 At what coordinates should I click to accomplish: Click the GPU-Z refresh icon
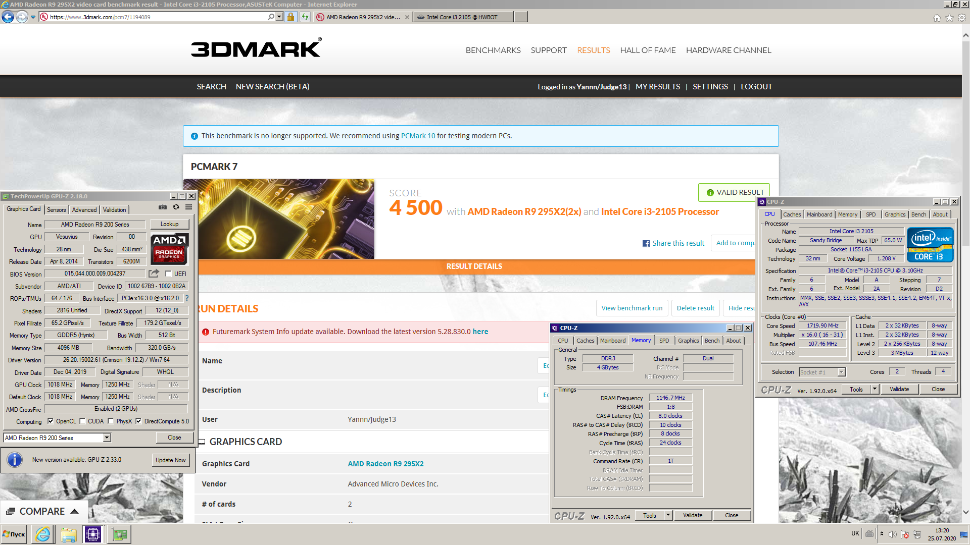click(176, 207)
